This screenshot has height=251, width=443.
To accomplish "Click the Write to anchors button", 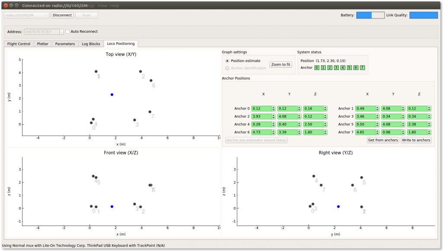I will [x=416, y=140].
